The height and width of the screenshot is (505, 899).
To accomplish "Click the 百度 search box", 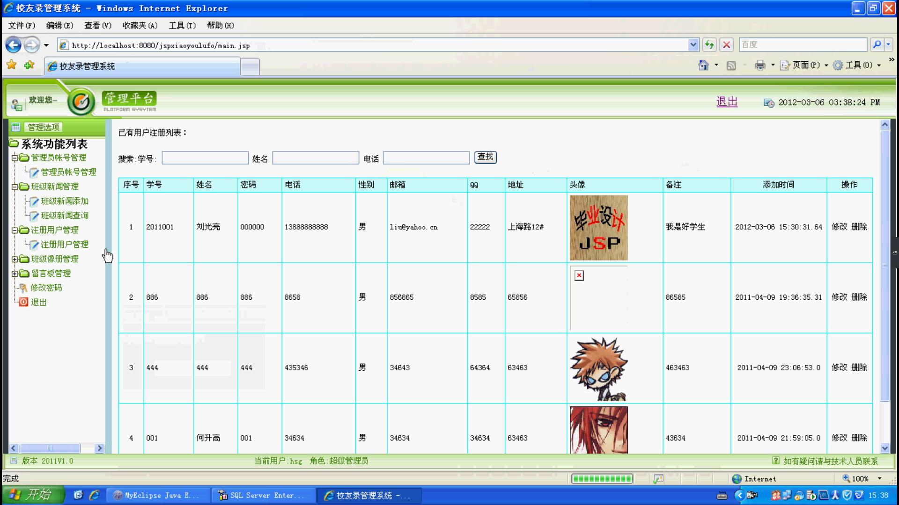I will [803, 45].
